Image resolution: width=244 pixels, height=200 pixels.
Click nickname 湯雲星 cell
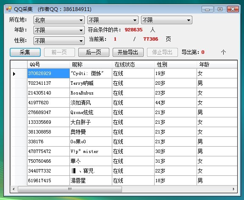[91, 181]
